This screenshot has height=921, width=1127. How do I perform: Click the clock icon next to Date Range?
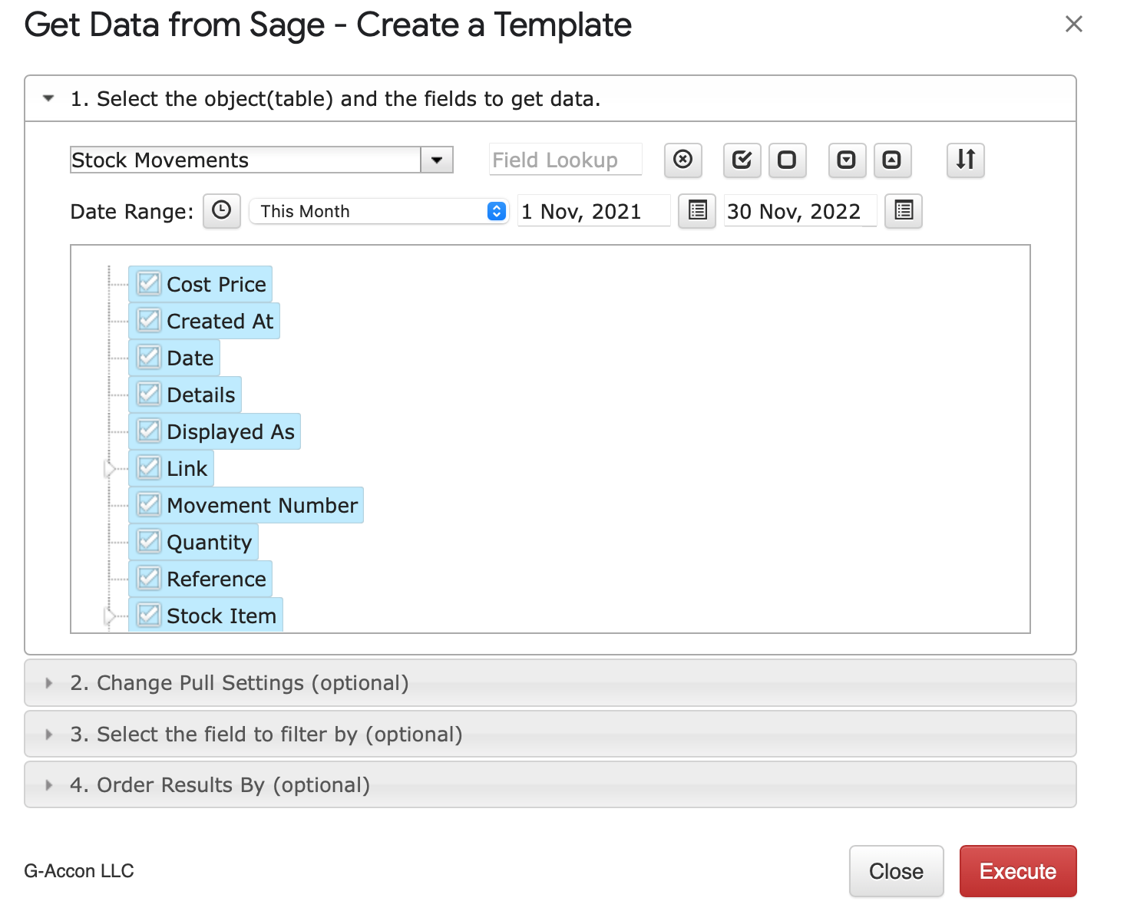tap(221, 211)
